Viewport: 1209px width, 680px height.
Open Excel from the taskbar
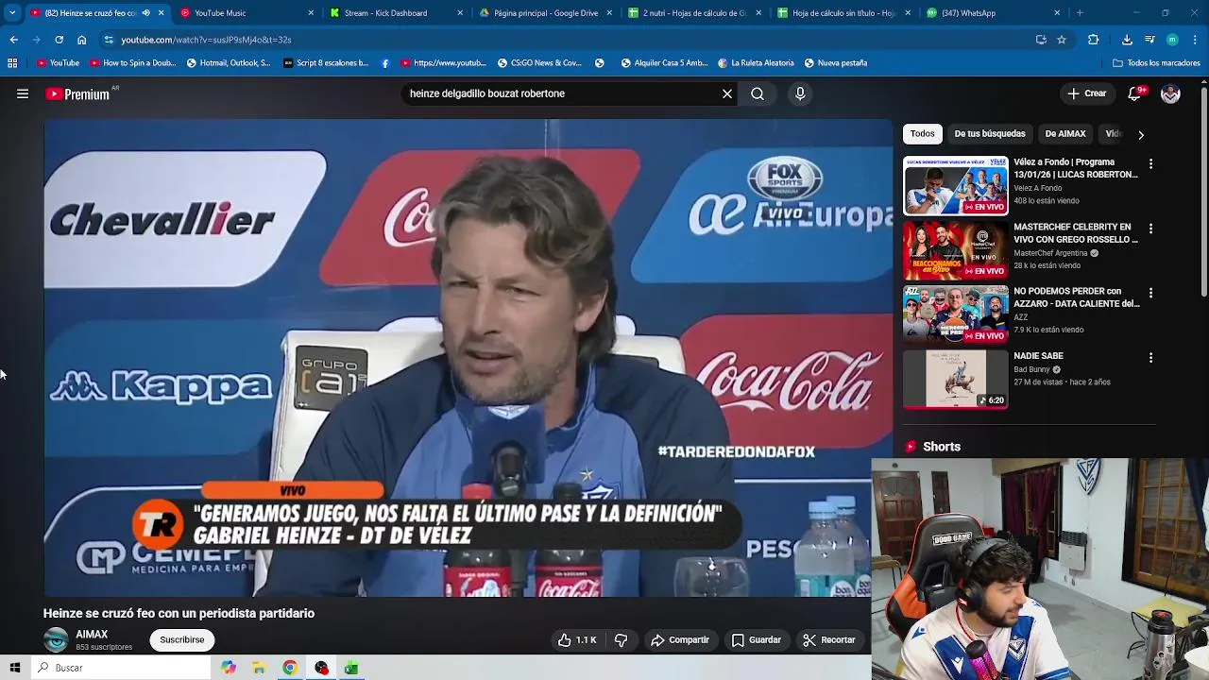tap(351, 668)
